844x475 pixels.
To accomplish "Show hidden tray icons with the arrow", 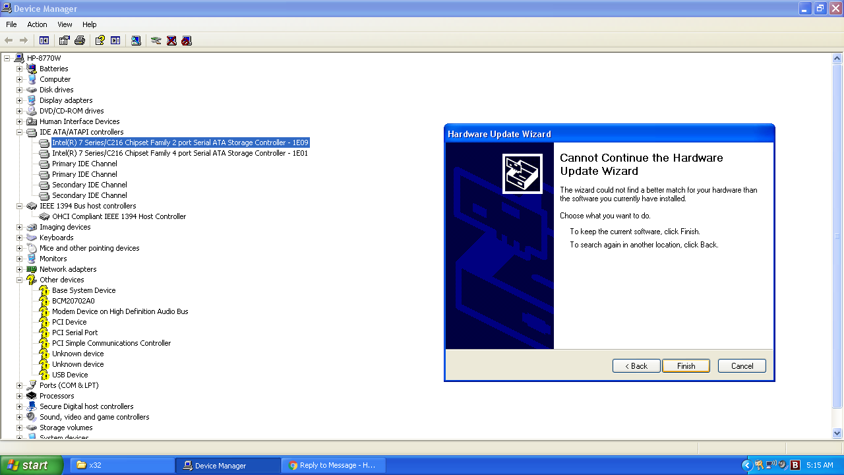I will coord(747,465).
